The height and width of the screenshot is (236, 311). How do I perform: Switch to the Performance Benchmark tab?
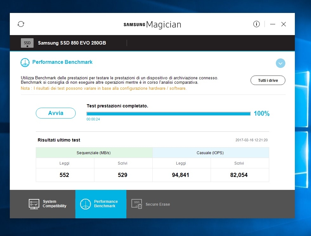coord(101,204)
